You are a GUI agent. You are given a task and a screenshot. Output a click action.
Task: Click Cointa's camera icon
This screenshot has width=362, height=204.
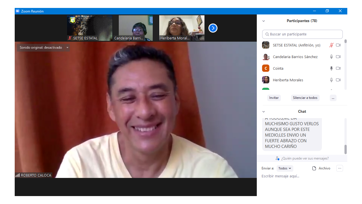coord(338,68)
